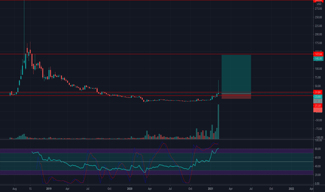Click the teal 140.00 target price label

click(x=318, y=59)
